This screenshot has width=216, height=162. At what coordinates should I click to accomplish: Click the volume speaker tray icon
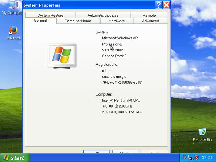click(185, 158)
